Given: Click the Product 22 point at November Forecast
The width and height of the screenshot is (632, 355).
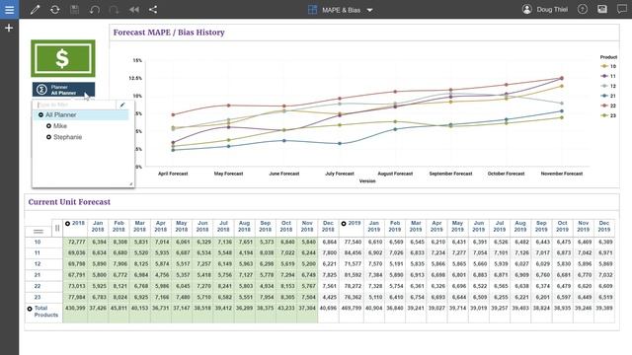Looking at the screenshot, I should [x=562, y=79].
